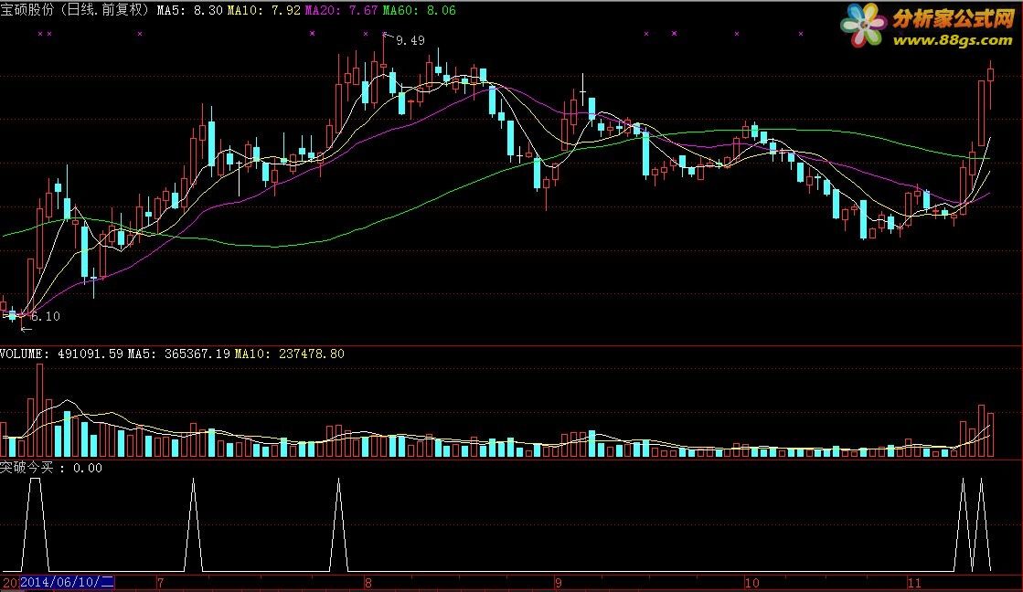Select the MA10: 7.92 price average label
The image size is (1023, 592).
point(264,10)
